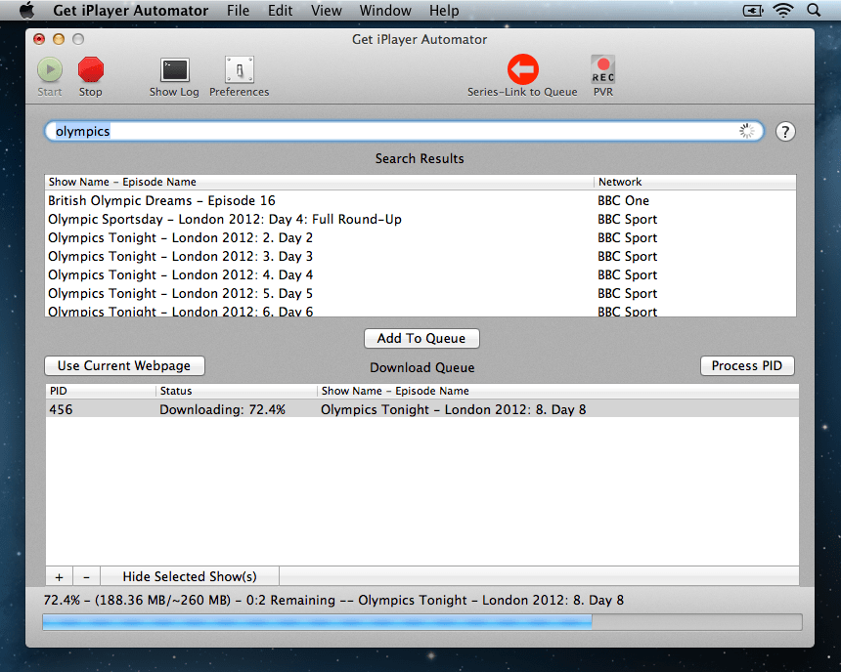This screenshot has height=672, width=841.
Task: Click Use Current Webpage button
Action: [124, 365]
